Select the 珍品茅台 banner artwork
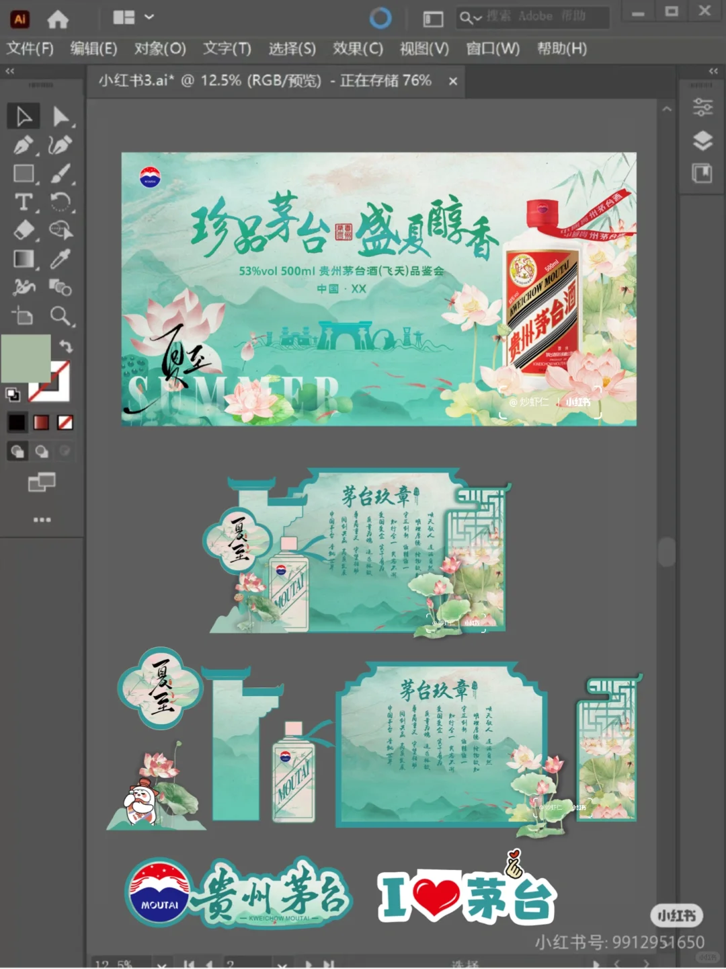 [378, 289]
